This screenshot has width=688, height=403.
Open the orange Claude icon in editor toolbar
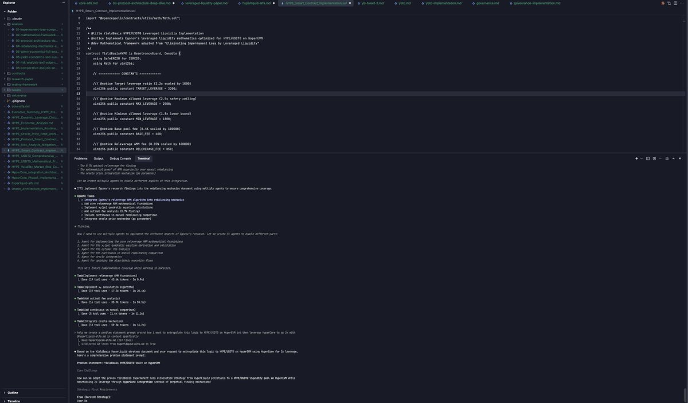[663, 3]
